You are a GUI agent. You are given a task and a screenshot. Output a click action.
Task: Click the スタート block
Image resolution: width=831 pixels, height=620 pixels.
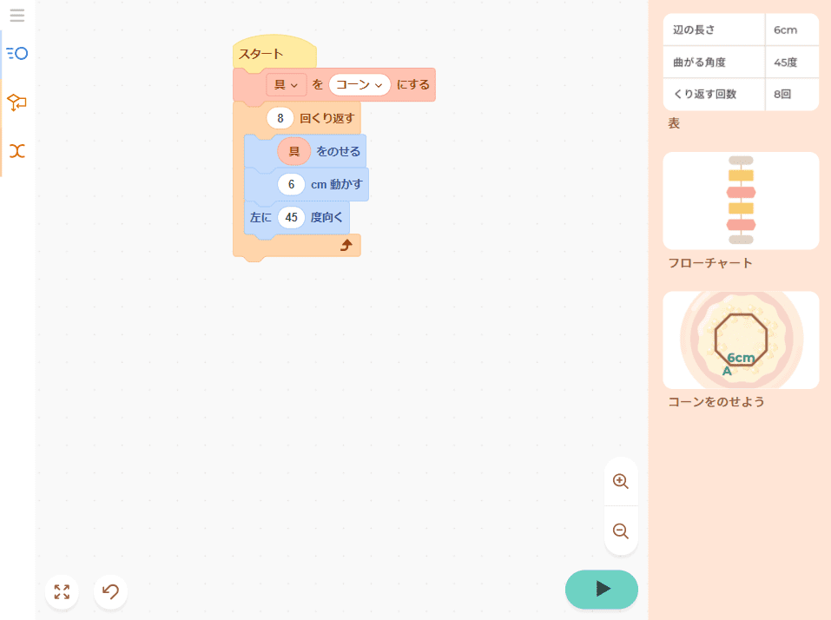tap(262, 54)
